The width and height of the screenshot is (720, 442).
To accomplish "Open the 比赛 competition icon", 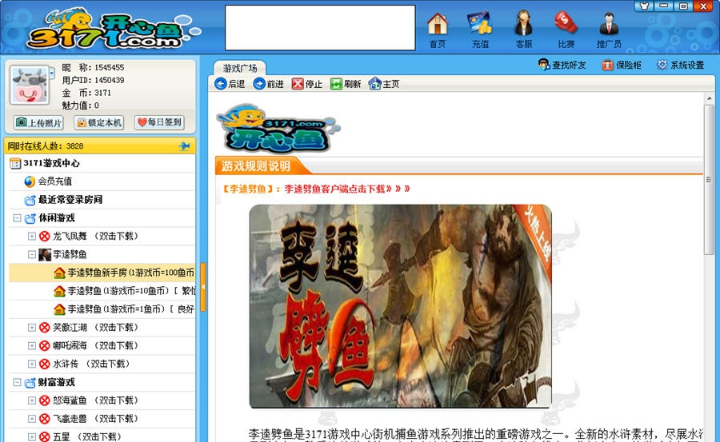I will click(566, 30).
